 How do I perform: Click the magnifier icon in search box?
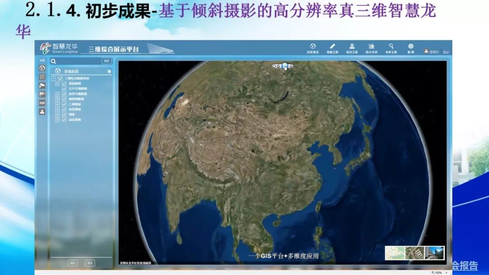coord(53,62)
